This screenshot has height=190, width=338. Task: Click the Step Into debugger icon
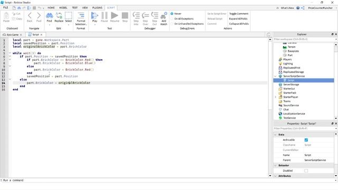136,15
